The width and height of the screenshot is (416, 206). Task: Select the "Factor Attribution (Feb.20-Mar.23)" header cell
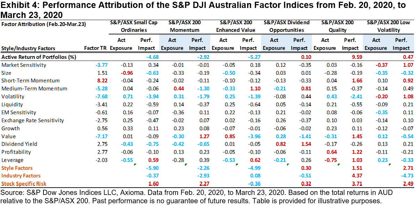44,24
